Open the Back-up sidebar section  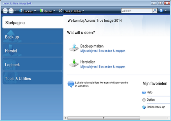pos(33,36)
